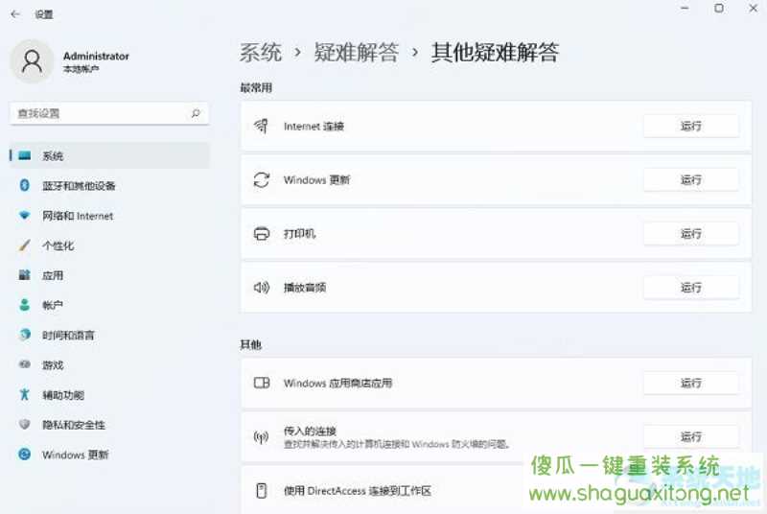The image size is (767, 514).
Task: Click the Administrator account name
Action: click(x=96, y=57)
